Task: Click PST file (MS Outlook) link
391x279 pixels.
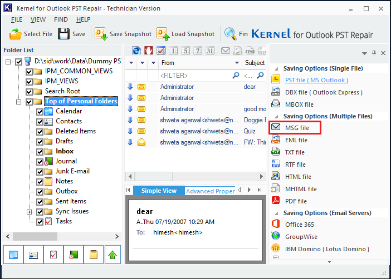Action: pos(316,80)
